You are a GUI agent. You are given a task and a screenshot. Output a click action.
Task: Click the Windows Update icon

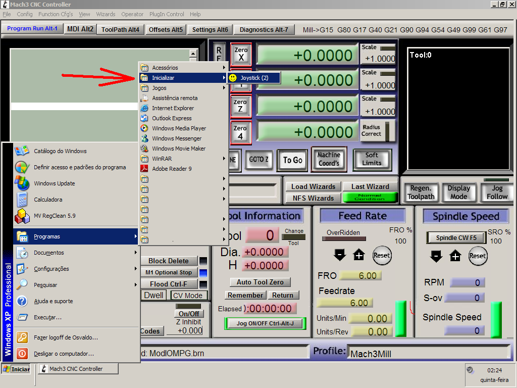tap(22, 183)
